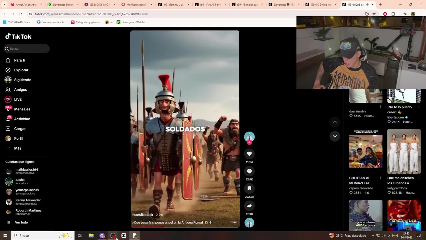Open the Perfil page
426x240 pixels.
click(x=14, y=138)
